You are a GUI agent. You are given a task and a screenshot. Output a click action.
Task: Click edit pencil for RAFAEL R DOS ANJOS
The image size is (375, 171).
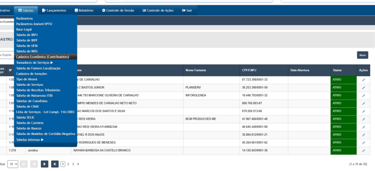(363, 135)
